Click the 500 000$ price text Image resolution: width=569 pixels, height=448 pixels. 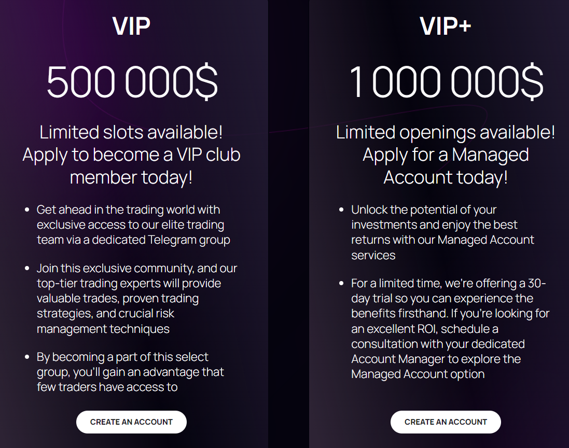click(132, 81)
